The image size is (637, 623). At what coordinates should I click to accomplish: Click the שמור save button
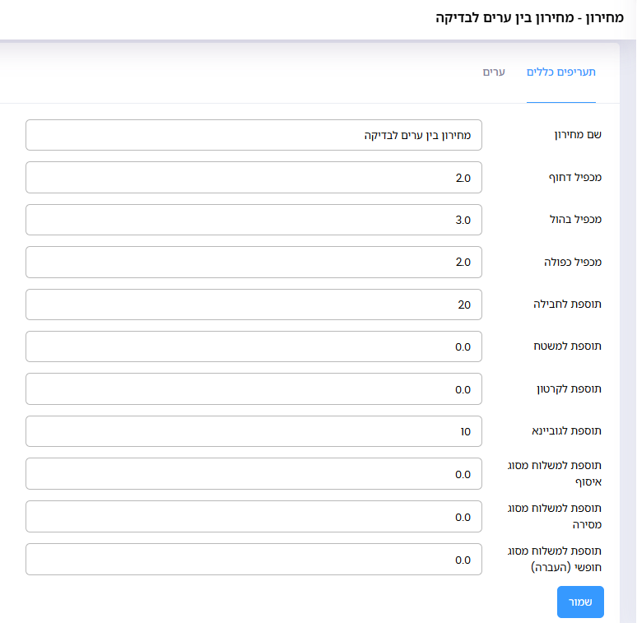[580, 602]
